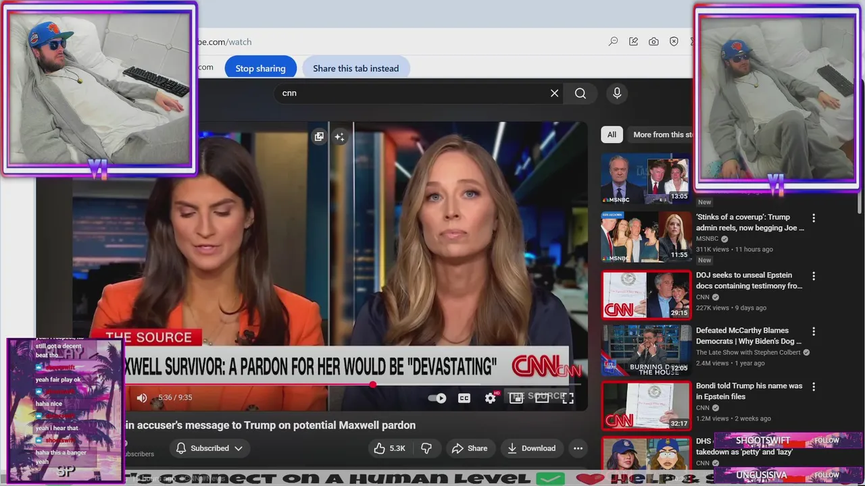The height and width of the screenshot is (486, 865).
Task: Mute the video with the speaker icon
Action: tap(142, 398)
